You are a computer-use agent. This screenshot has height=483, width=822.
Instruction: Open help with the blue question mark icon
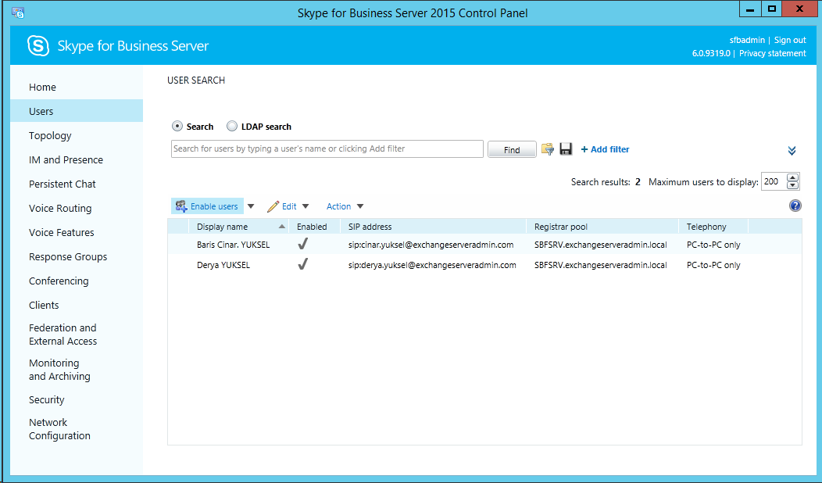[x=795, y=206]
